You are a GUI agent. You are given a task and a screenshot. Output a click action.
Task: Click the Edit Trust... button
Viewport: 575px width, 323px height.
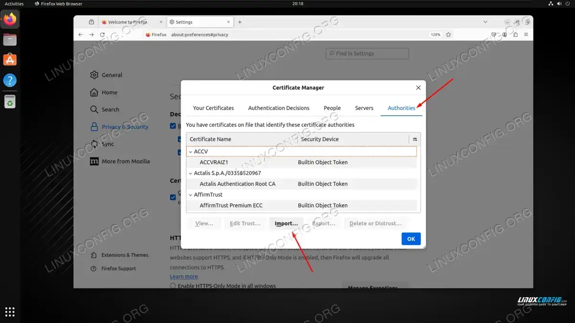click(x=245, y=223)
